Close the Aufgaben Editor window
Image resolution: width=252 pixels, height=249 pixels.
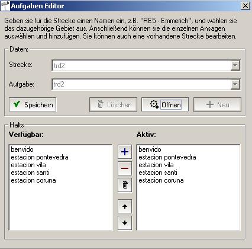pyautogui.click(x=245, y=6)
